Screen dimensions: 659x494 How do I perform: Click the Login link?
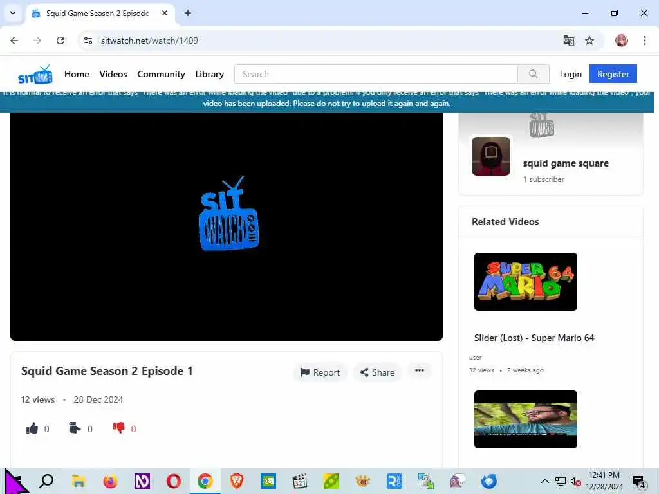[570, 74]
